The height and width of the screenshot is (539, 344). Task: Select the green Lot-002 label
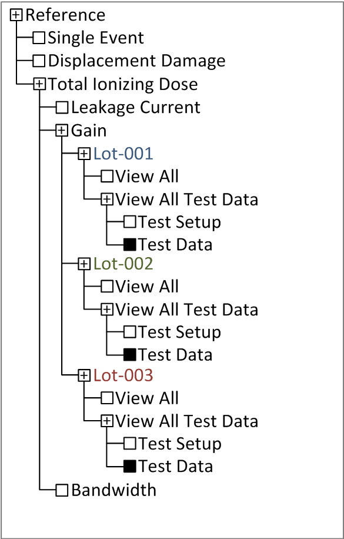[x=123, y=264]
